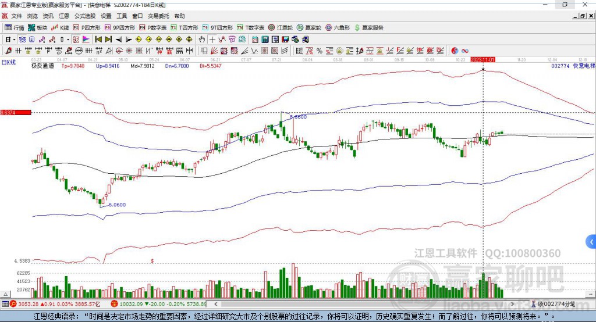Click the 6.0600 low price annotation

click(x=117, y=205)
